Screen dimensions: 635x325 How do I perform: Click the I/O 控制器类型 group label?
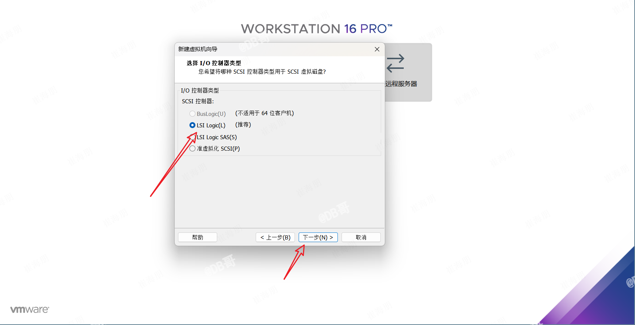click(200, 91)
